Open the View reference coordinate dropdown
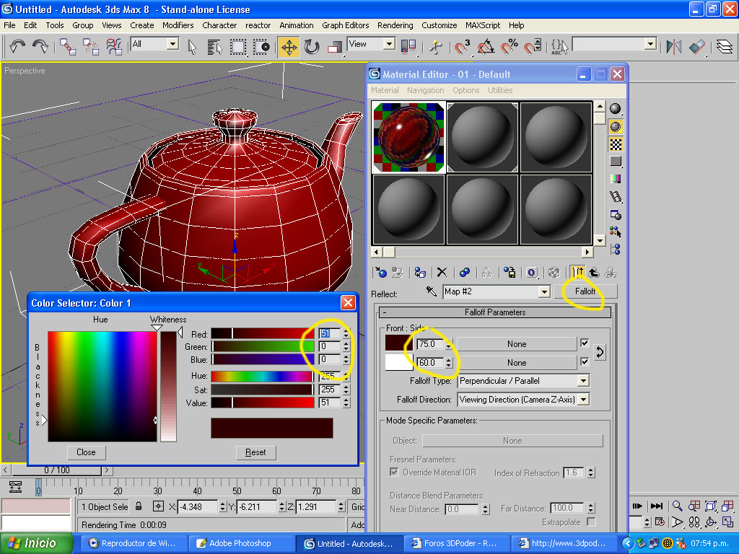739x554 pixels. click(x=389, y=44)
